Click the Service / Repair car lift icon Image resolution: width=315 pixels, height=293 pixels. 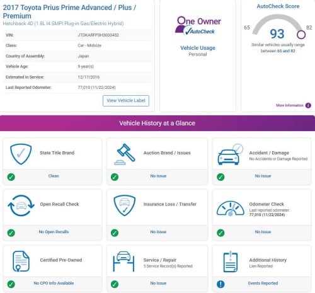(x=123, y=261)
